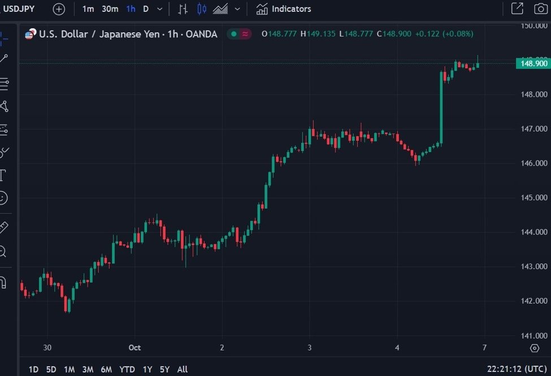
Task: Switch chart to candlestick style
Action: coord(202,9)
